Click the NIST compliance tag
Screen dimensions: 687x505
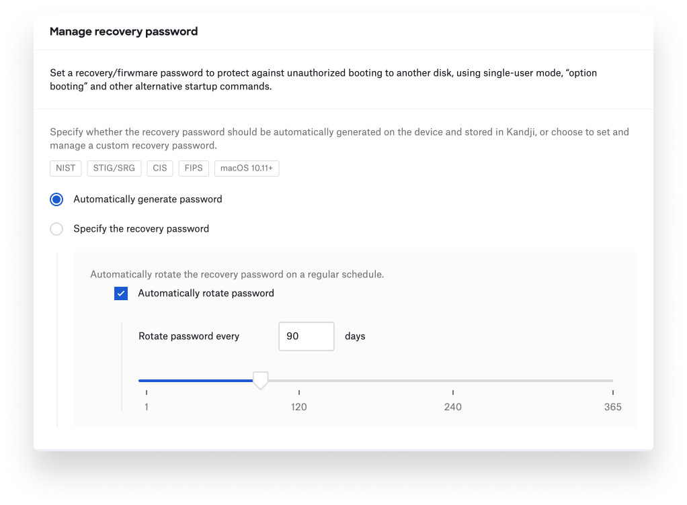[65, 169]
